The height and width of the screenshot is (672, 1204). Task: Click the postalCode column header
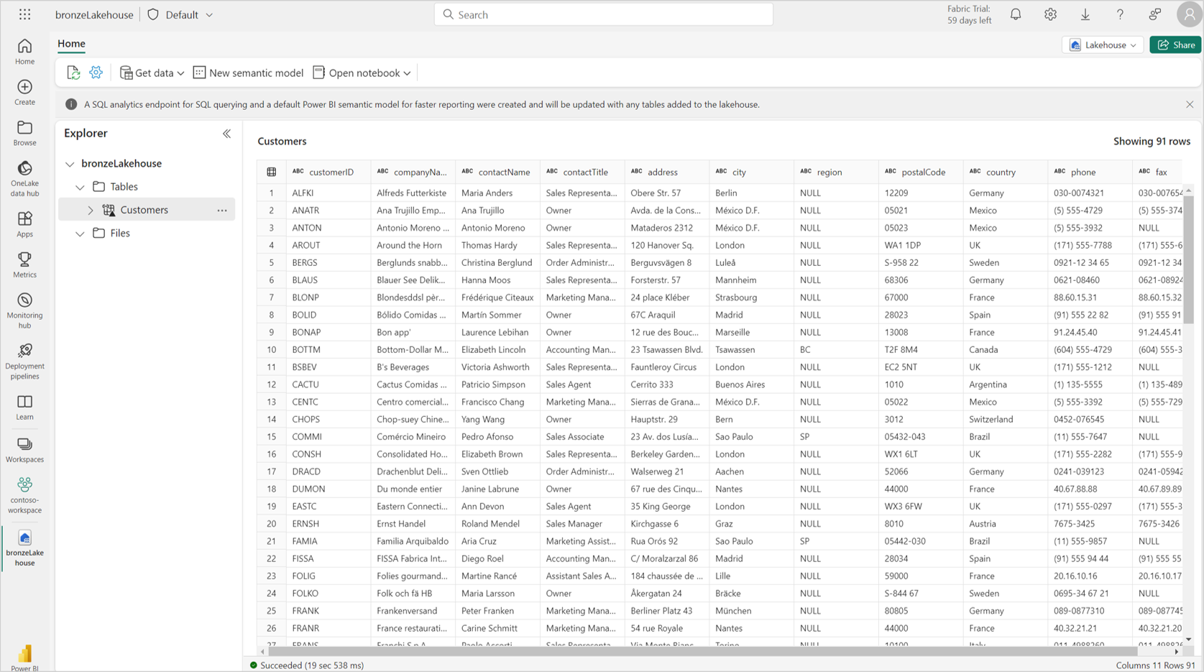tap(921, 172)
